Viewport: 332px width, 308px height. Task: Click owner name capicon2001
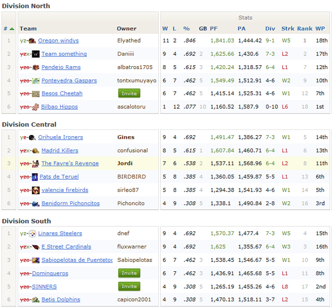tap(134, 300)
